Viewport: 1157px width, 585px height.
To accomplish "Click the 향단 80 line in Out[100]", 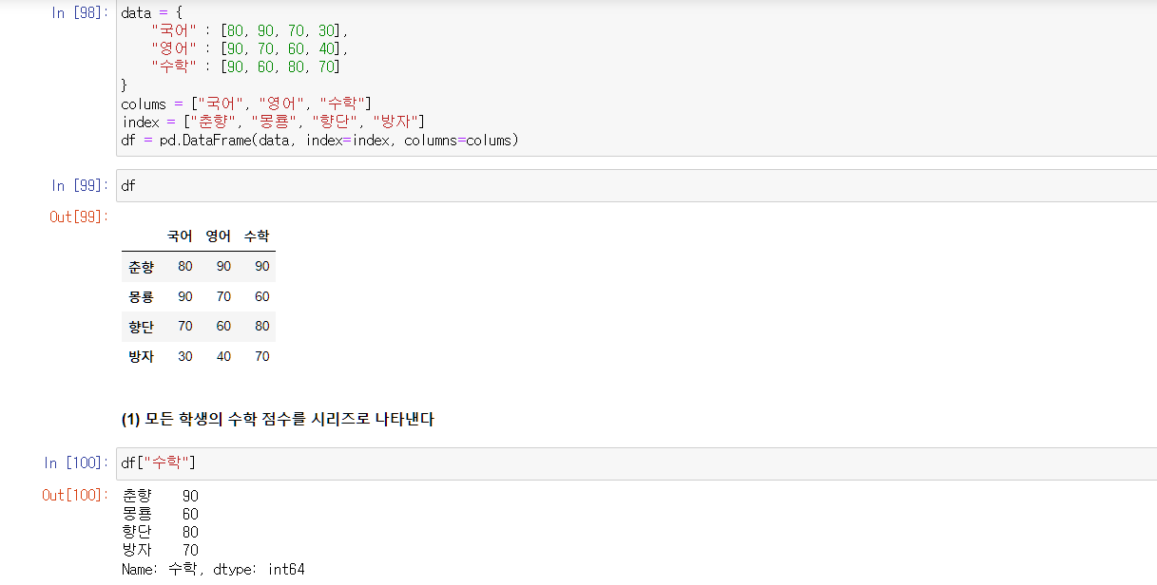I will (160, 532).
